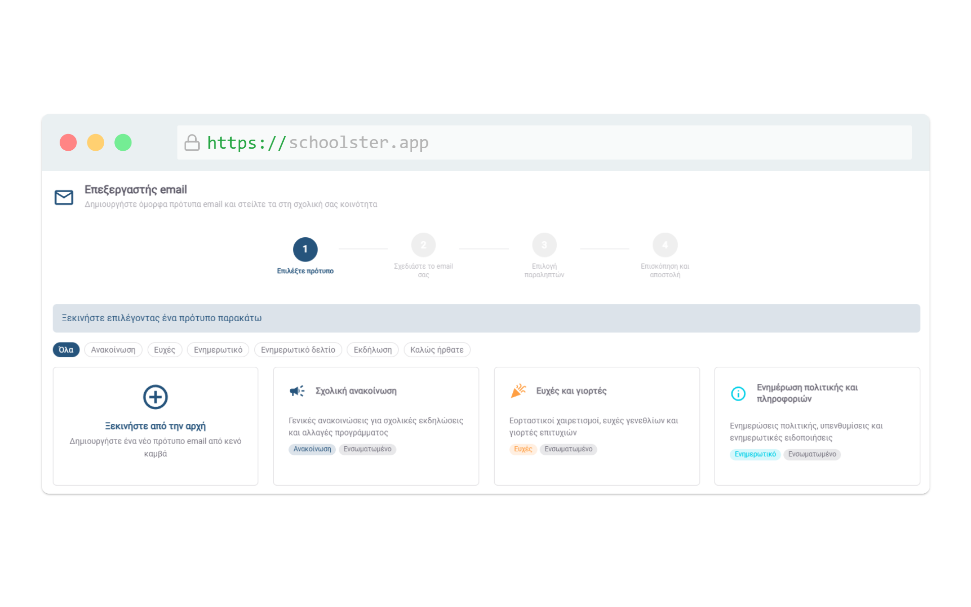Go to step 3 Επιλογή παραληπτών
971x607 pixels.
pyautogui.click(x=544, y=245)
